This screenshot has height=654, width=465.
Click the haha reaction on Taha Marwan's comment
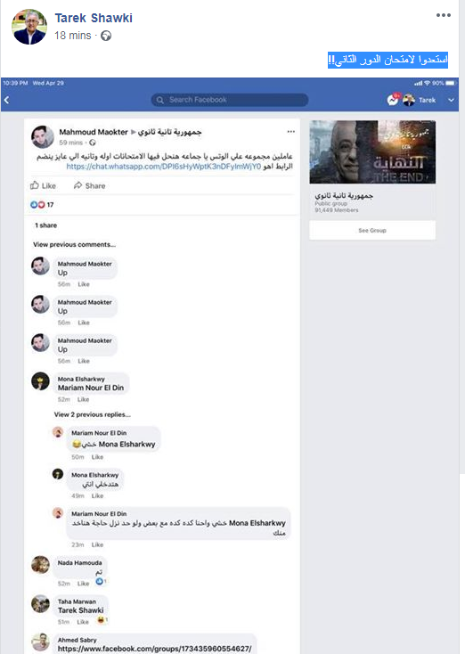[x=101, y=620]
